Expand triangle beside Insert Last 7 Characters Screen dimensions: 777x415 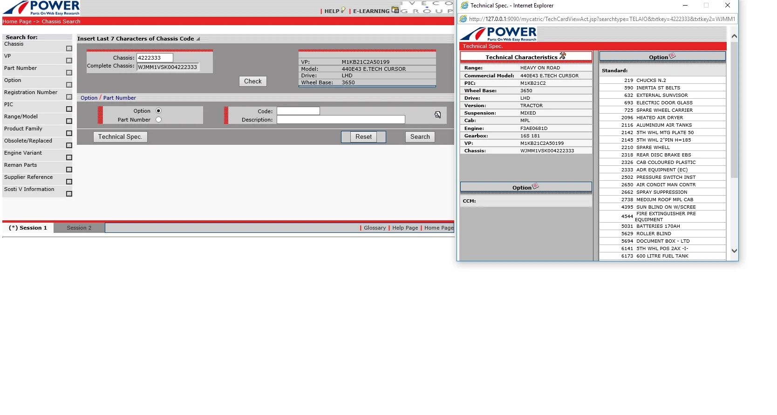(x=198, y=39)
